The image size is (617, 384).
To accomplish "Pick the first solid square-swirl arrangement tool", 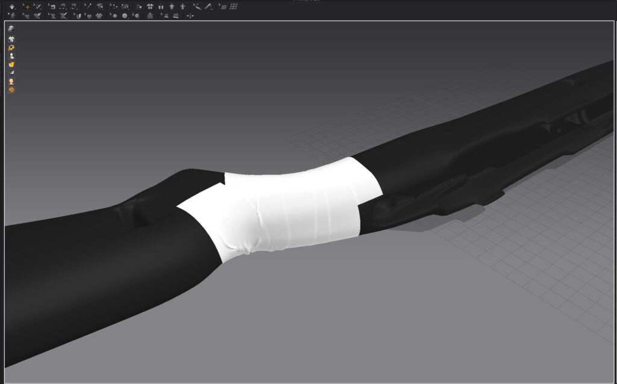I will (x=52, y=7).
